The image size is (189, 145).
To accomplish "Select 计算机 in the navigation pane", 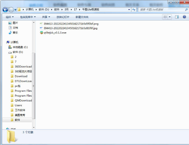I will [x=14, y=42].
